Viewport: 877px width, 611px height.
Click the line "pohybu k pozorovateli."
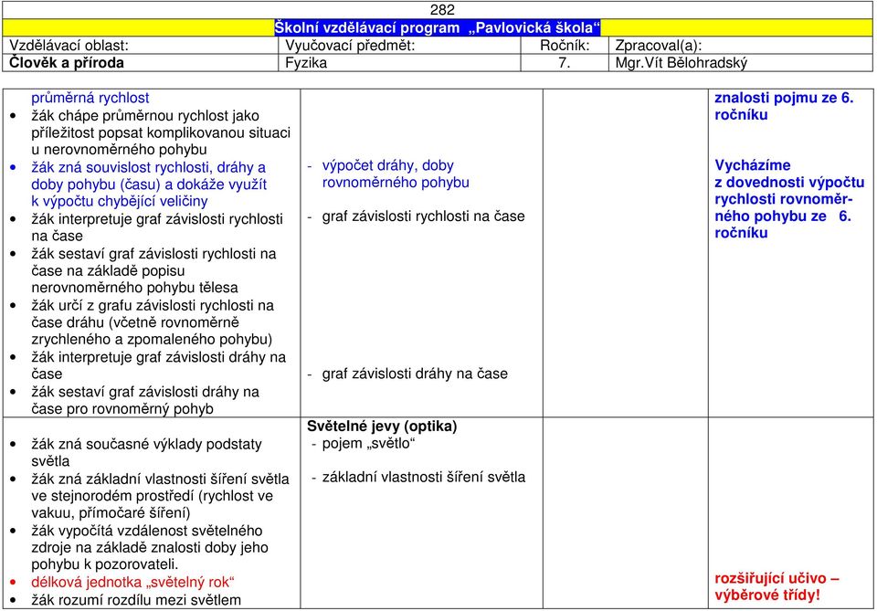(x=104, y=564)
